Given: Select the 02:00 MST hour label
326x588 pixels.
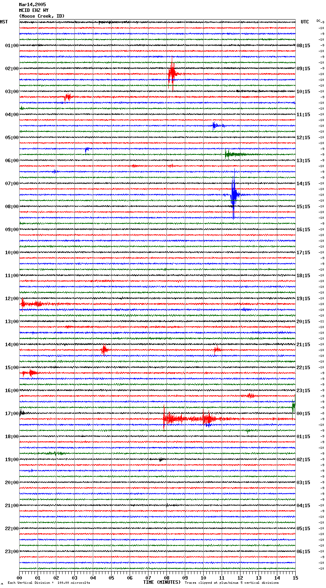Looking at the screenshot, I should coord(12,69).
